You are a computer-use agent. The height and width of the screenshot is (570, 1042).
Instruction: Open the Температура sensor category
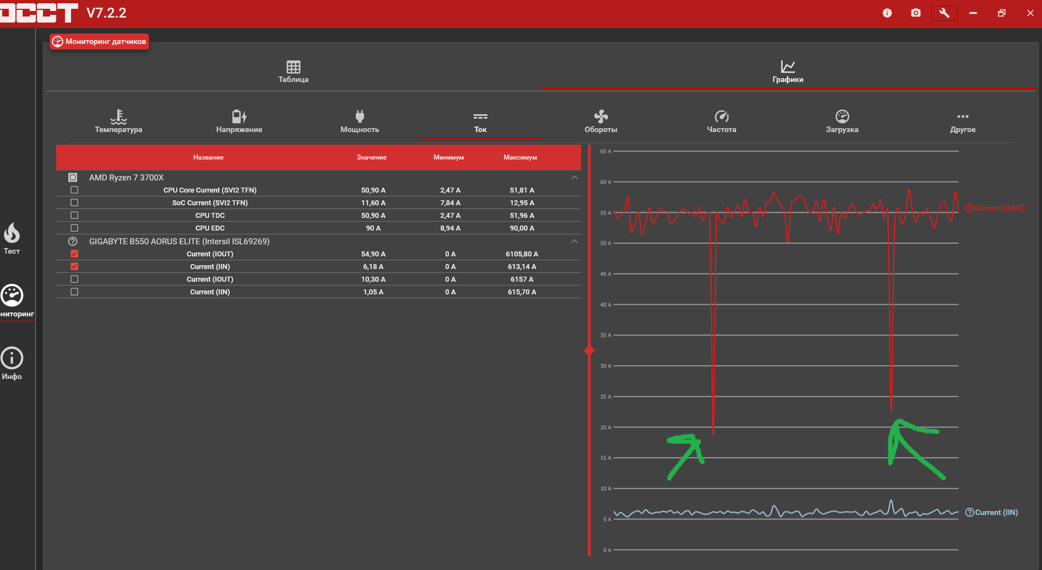(x=118, y=122)
